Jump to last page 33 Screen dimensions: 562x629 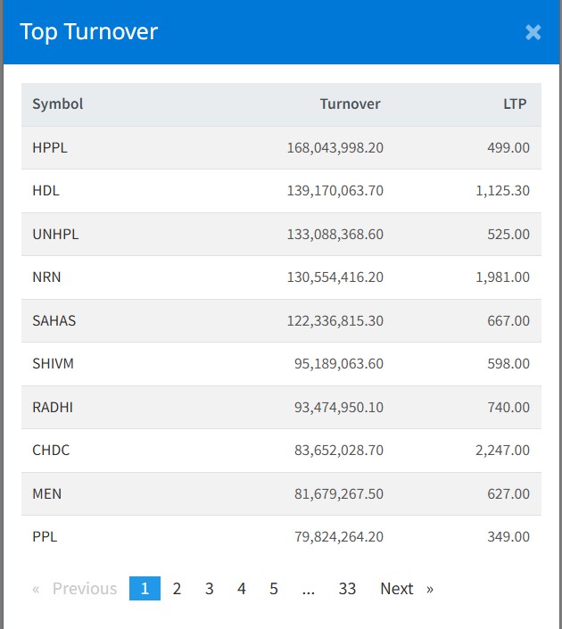tap(347, 589)
